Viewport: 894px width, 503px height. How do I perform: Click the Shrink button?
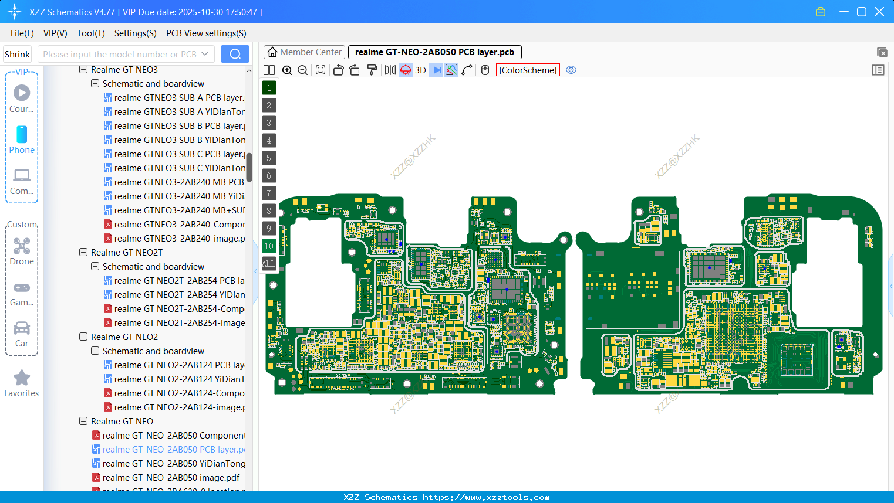(18, 55)
